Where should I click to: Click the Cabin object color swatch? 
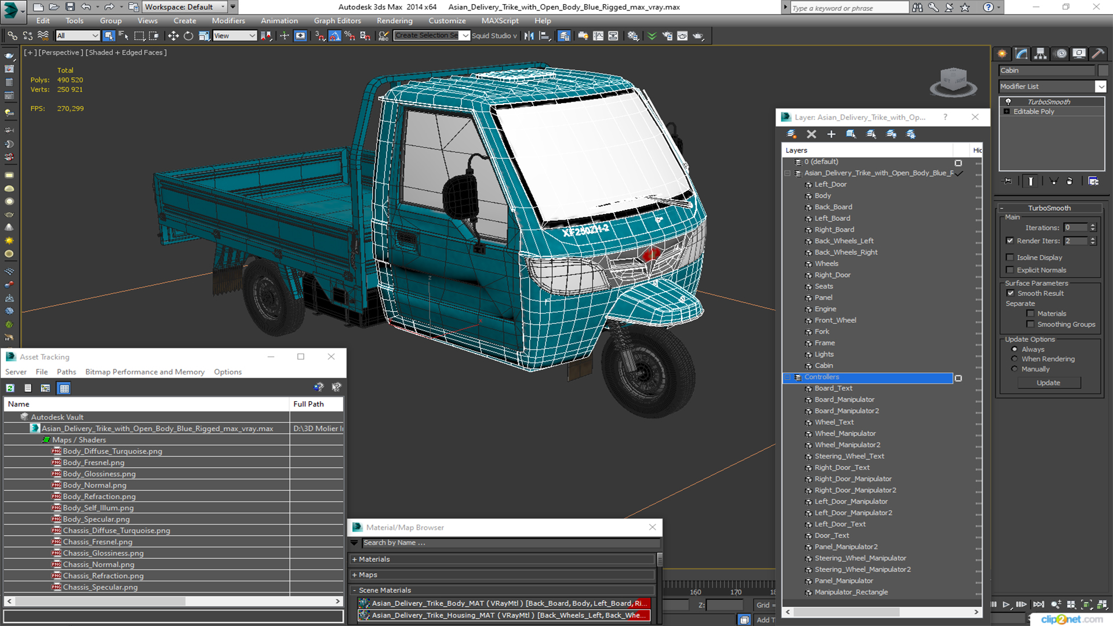click(x=1103, y=70)
